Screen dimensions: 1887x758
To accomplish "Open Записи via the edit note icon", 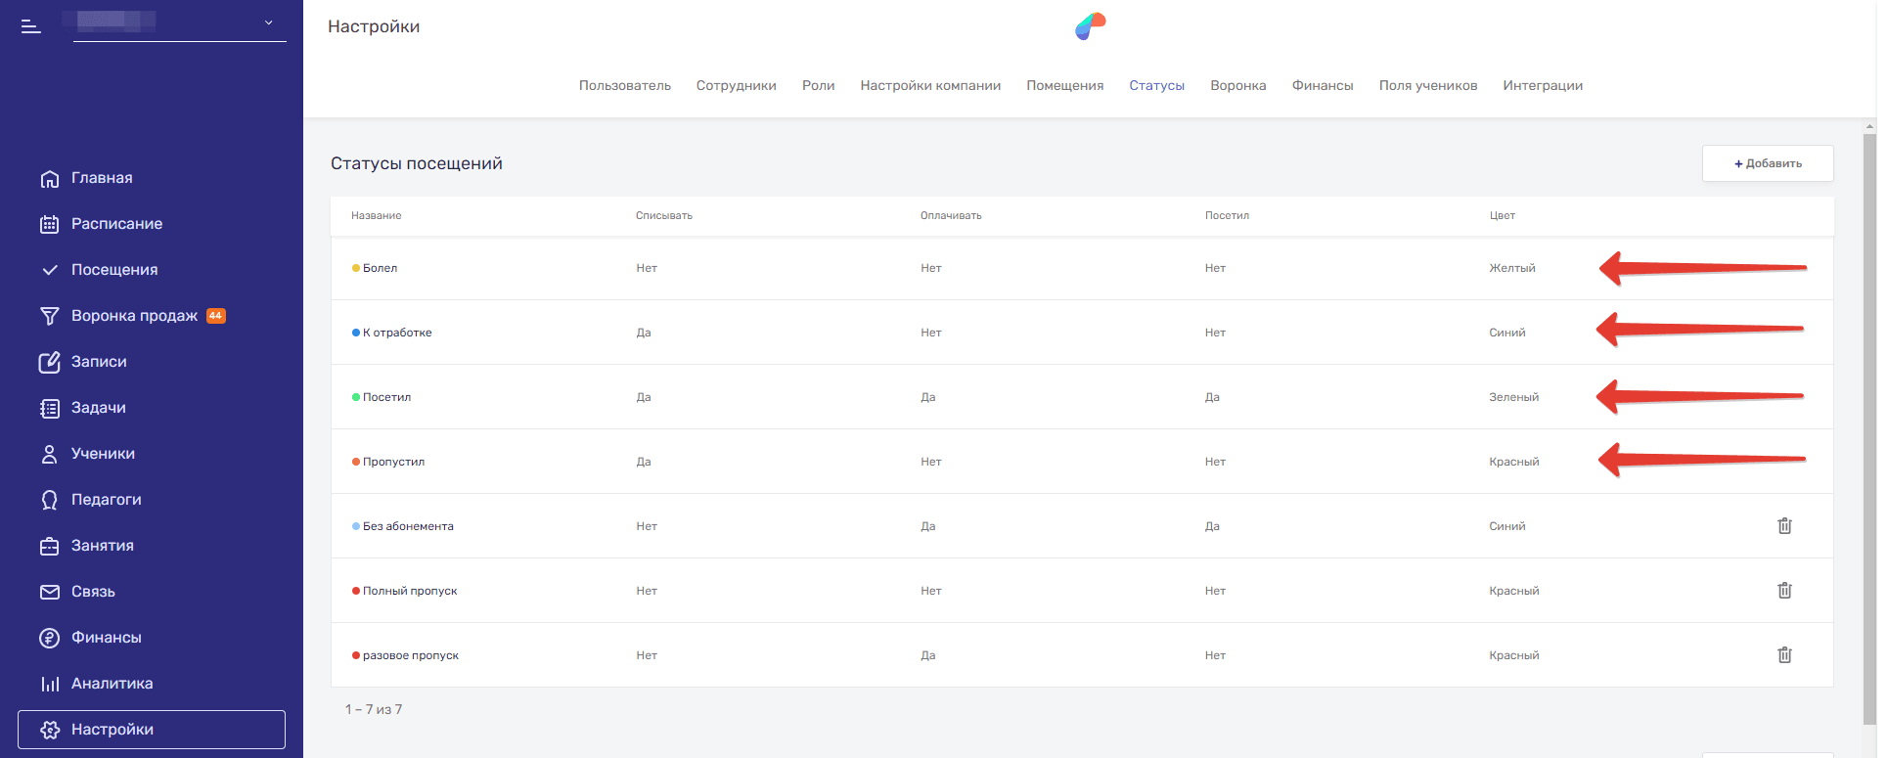I will pyautogui.click(x=50, y=362).
